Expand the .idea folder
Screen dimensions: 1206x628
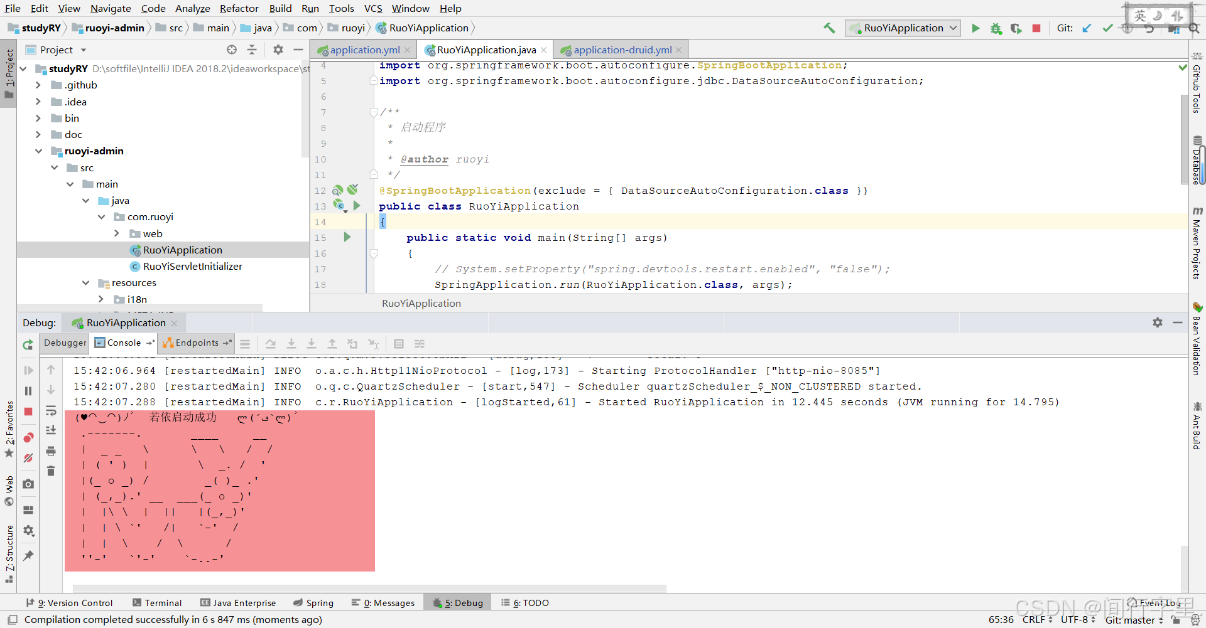38,102
